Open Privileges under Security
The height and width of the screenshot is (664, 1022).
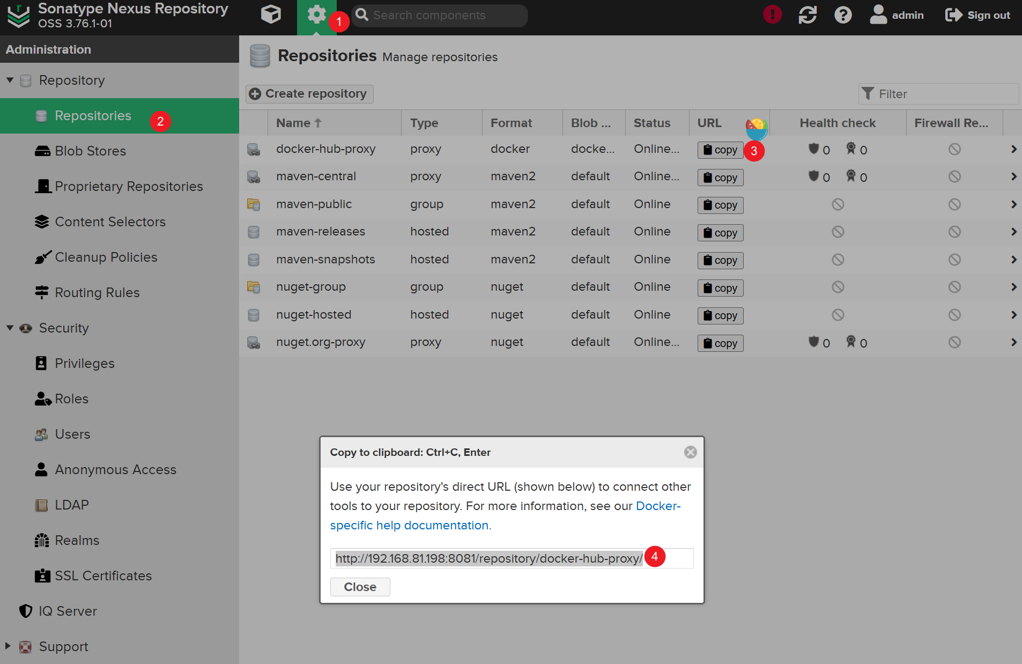[x=120, y=364]
